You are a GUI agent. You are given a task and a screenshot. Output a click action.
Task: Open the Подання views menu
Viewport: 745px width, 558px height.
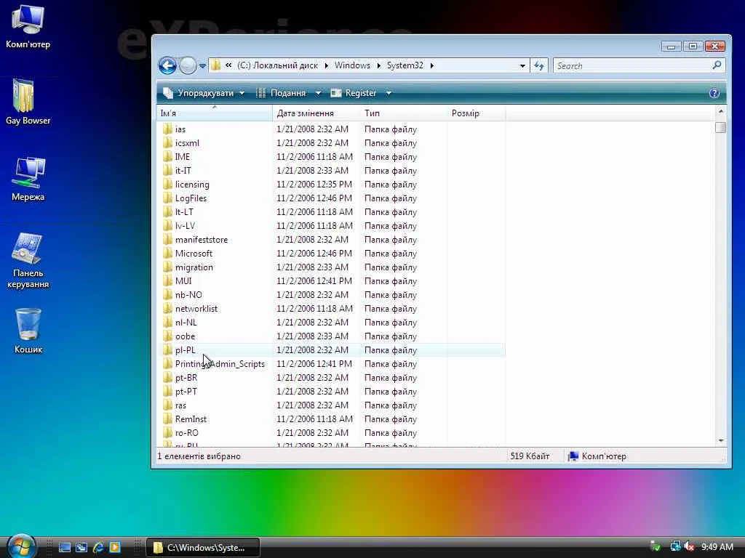[282, 93]
